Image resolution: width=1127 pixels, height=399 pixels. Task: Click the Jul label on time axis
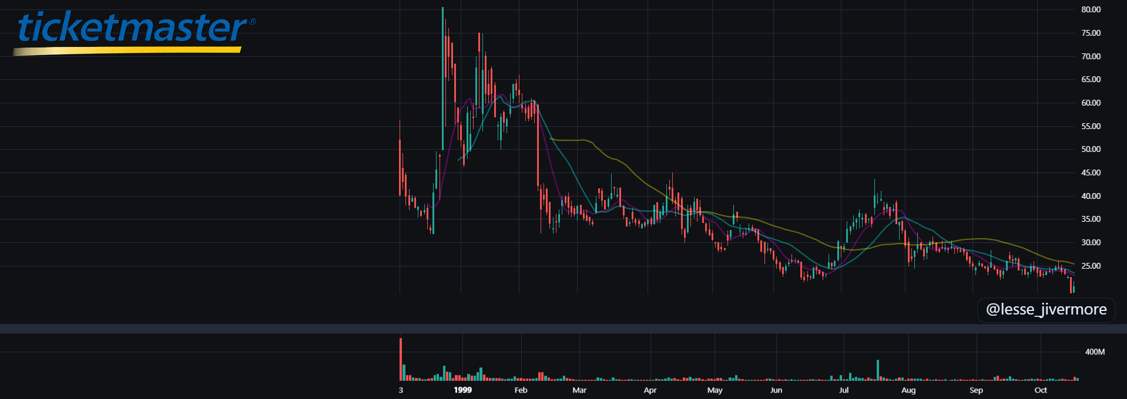click(844, 390)
